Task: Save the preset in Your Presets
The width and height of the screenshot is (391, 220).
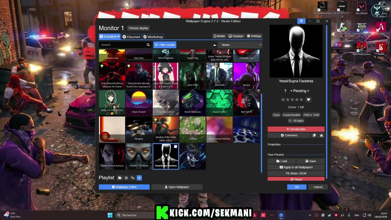Action: (x=311, y=161)
